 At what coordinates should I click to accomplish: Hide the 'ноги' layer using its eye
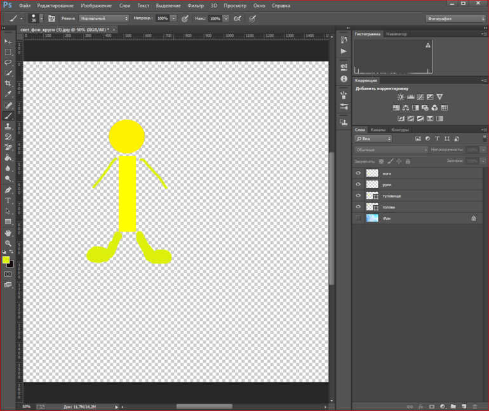click(358, 173)
